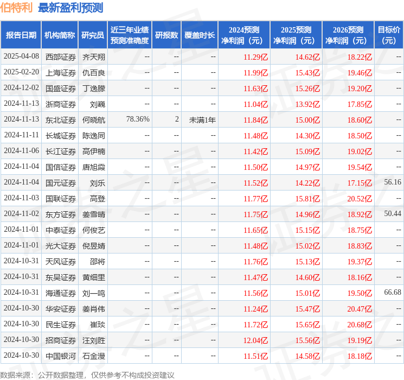Select the 海通证券 institution cell
Screen dimensions: 404x380
tap(61, 293)
